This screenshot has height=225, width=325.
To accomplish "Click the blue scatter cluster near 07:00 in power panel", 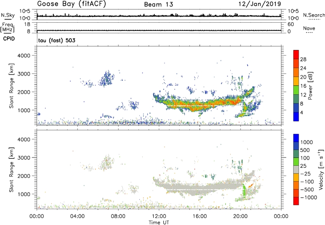I will click(107, 79).
